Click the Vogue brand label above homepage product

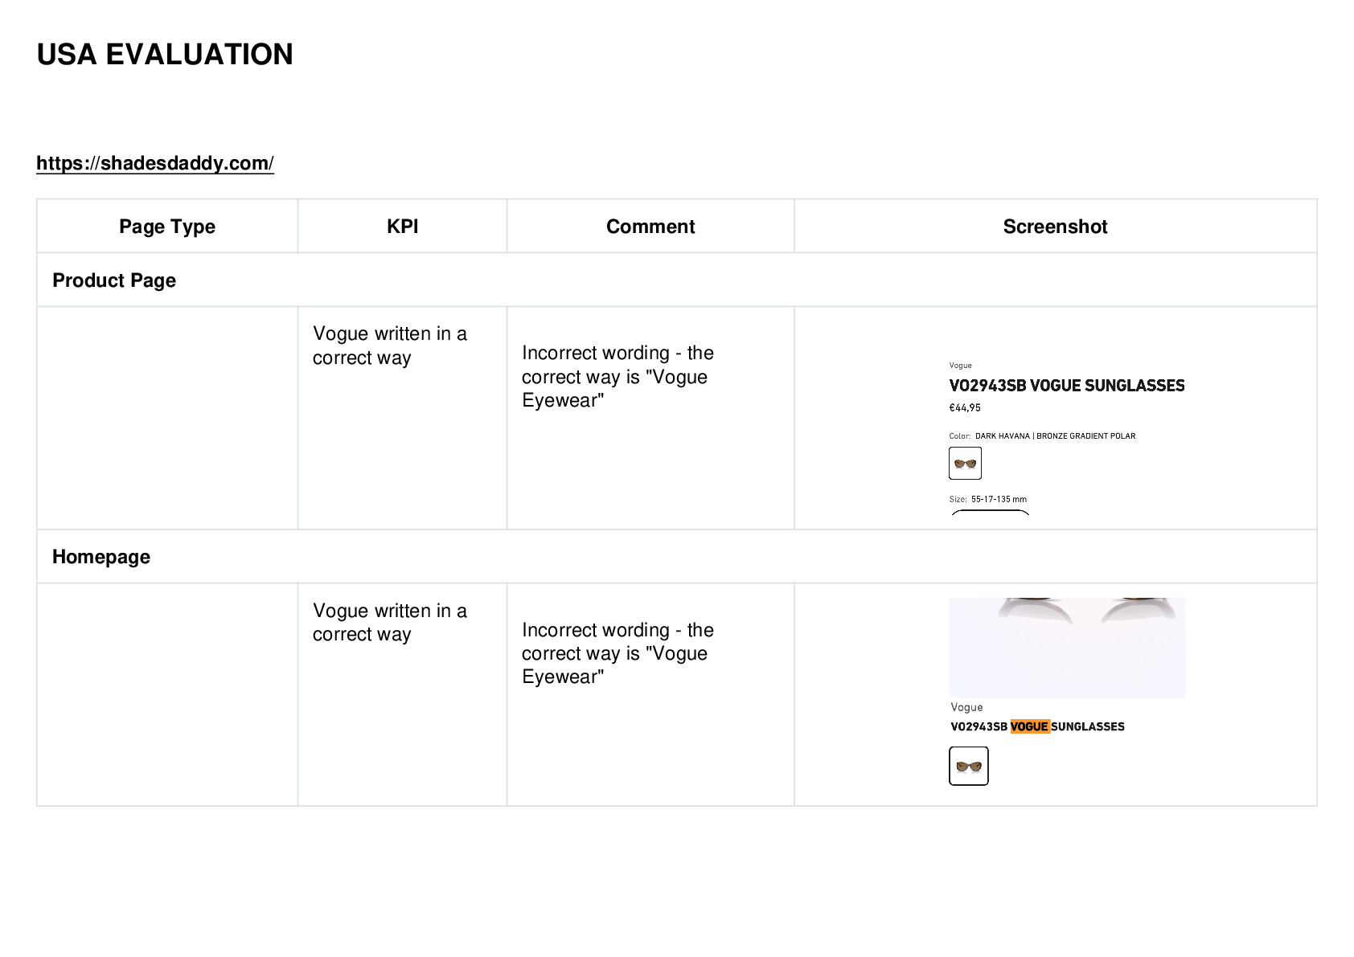[966, 708]
